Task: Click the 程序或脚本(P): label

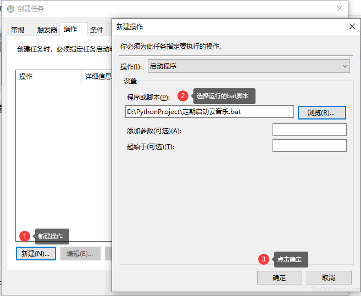Action: point(148,98)
